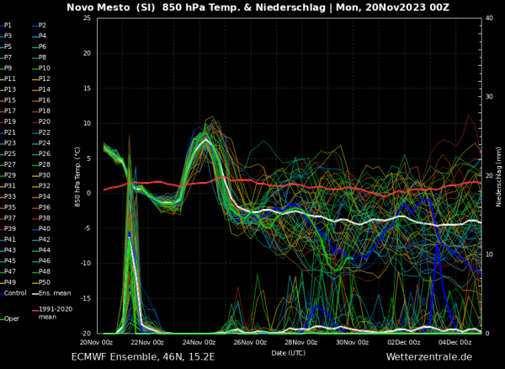Screen dimensions: 505x369
Task: Click the 26Nov 00z date tick
Action: point(250,342)
